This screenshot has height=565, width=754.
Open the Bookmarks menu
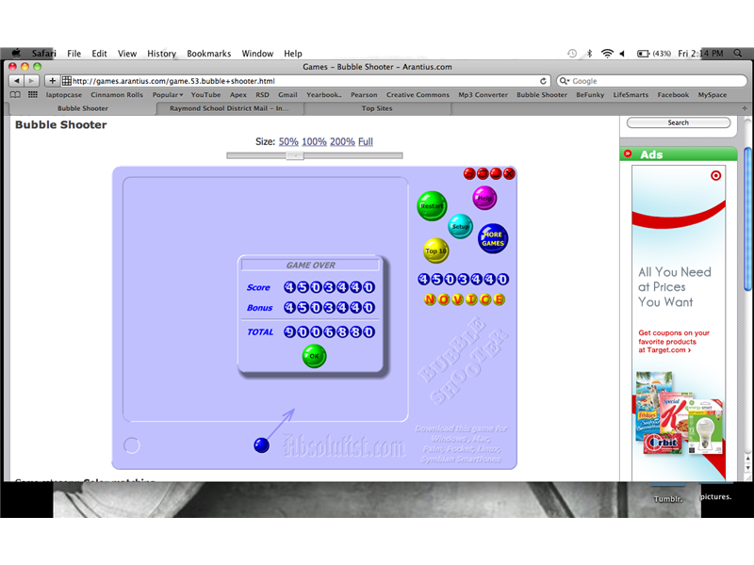208,54
